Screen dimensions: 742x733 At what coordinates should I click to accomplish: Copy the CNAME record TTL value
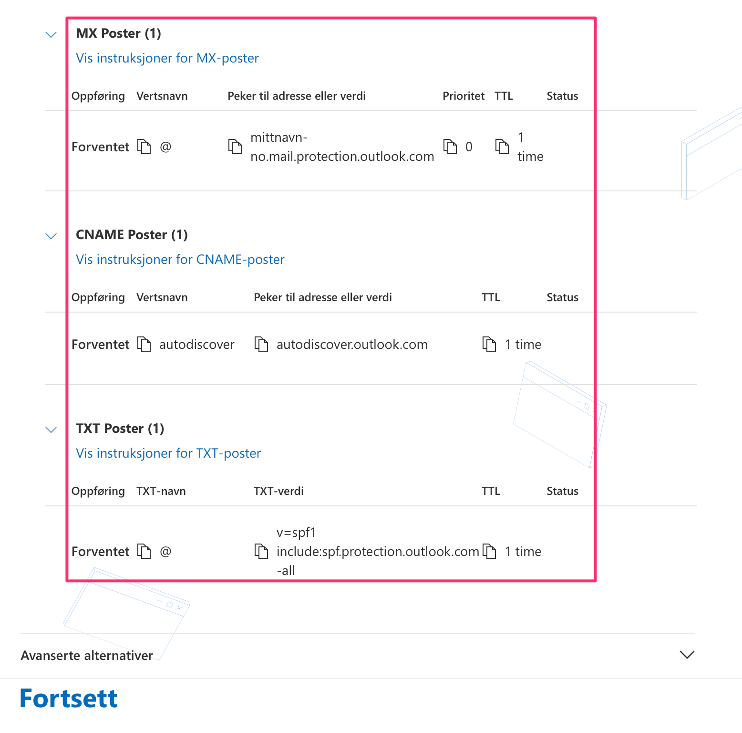pyautogui.click(x=489, y=344)
